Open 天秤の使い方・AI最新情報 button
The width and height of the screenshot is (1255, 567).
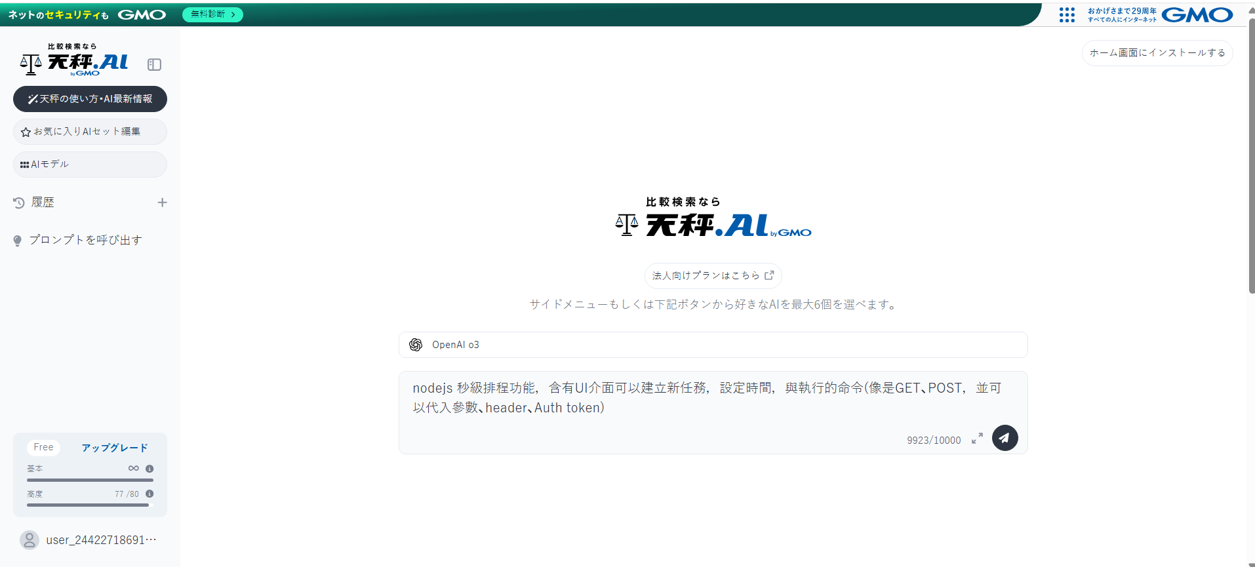click(90, 99)
